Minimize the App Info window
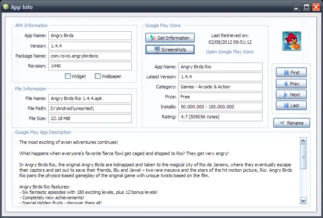Image resolution: width=323 pixels, height=218 pixels. pyautogui.click(x=296, y=7)
